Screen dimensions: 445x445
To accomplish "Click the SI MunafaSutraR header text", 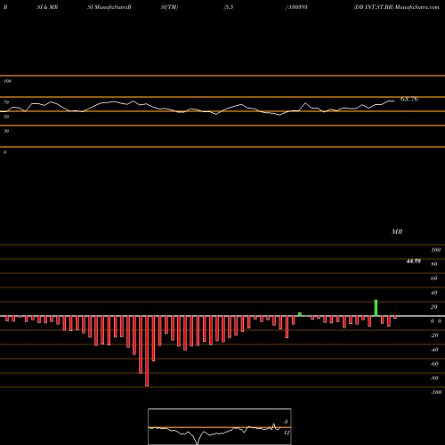I will tap(109, 7).
